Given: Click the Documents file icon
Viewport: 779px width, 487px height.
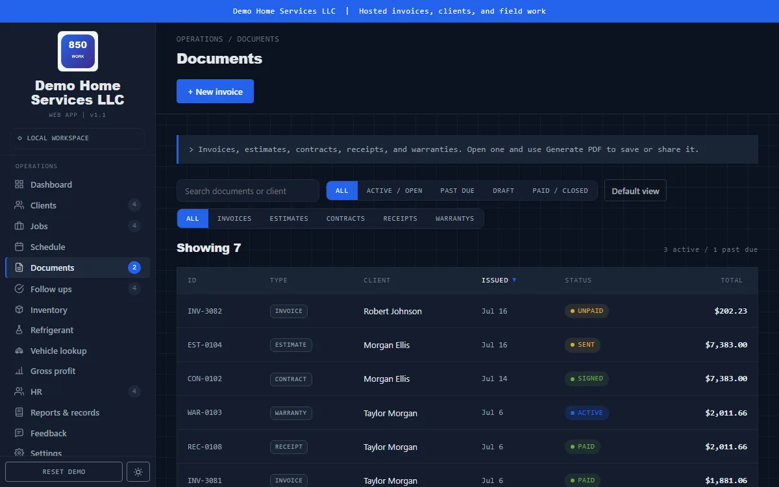Looking at the screenshot, I should click(x=19, y=268).
